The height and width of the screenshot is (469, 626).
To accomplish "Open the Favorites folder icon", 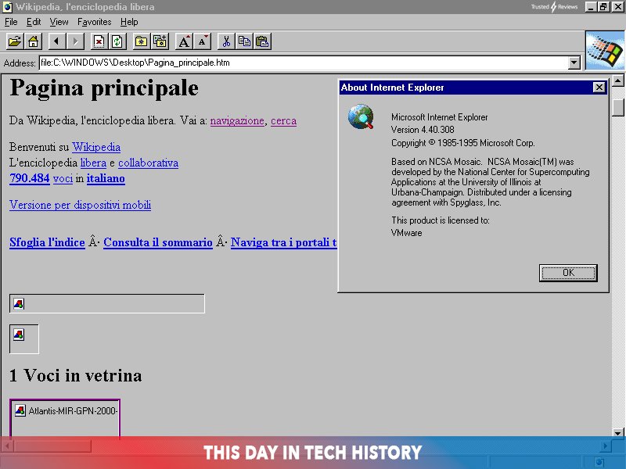I will tap(142, 41).
